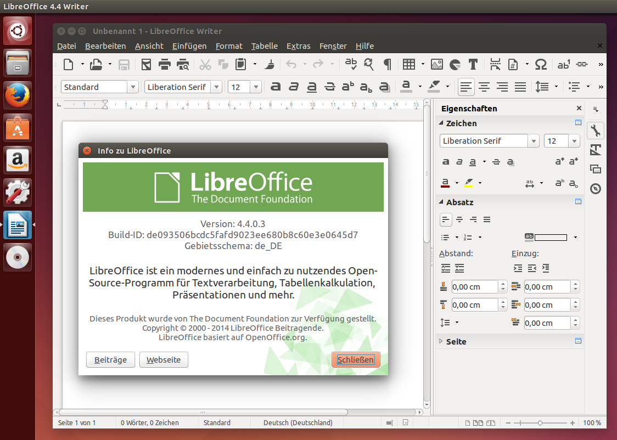Viewport: 617px width, 440px height.
Task: Open the Einfügen menu
Action: 189,46
